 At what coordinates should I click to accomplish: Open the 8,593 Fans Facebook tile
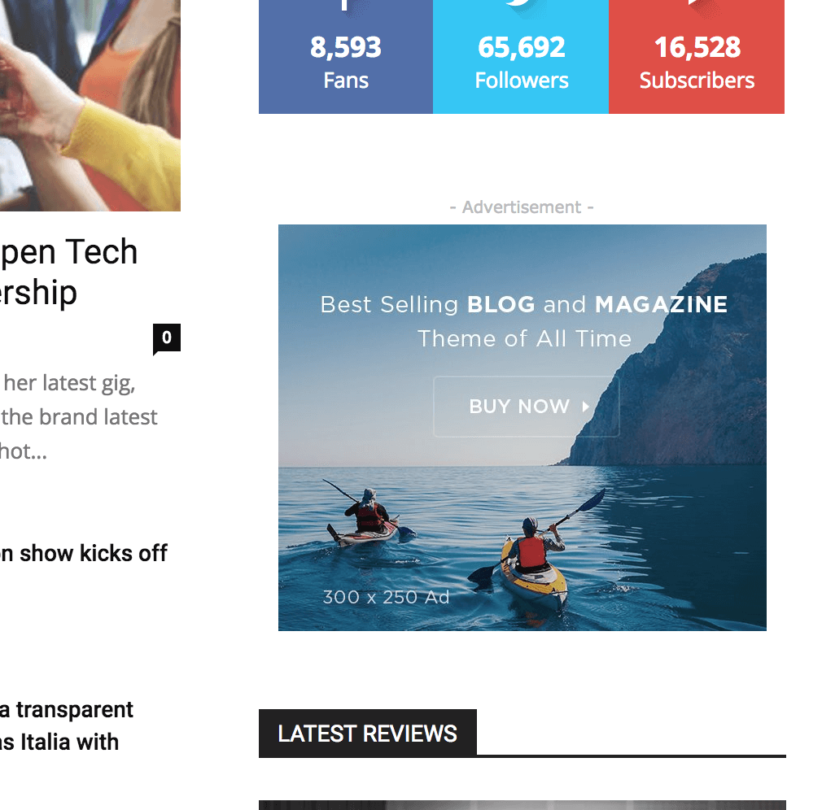point(346,57)
